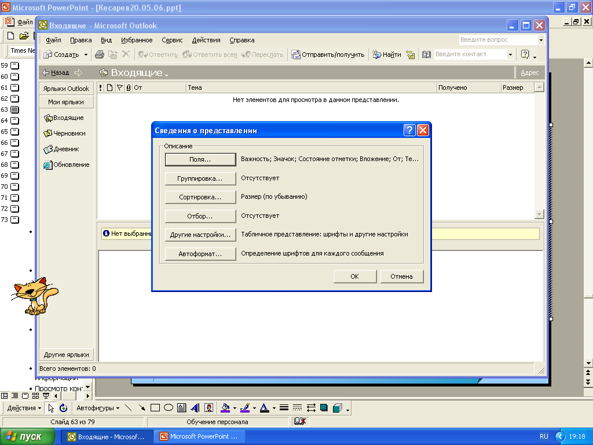Switch to Slide view button in PowerPoint
The height and width of the screenshot is (445, 593).
tap(25, 396)
